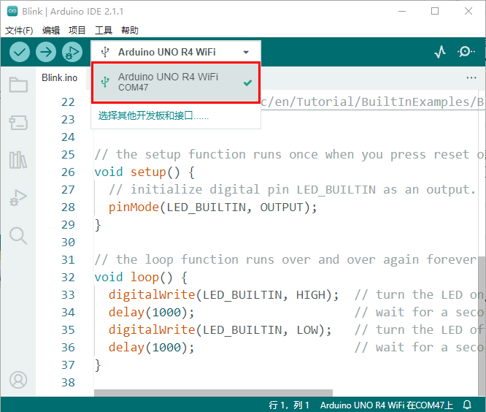Expand the board selector dropdown arrow

pos(246,52)
